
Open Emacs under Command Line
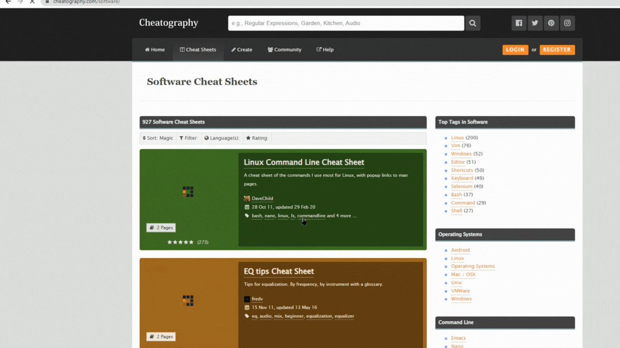(458, 338)
